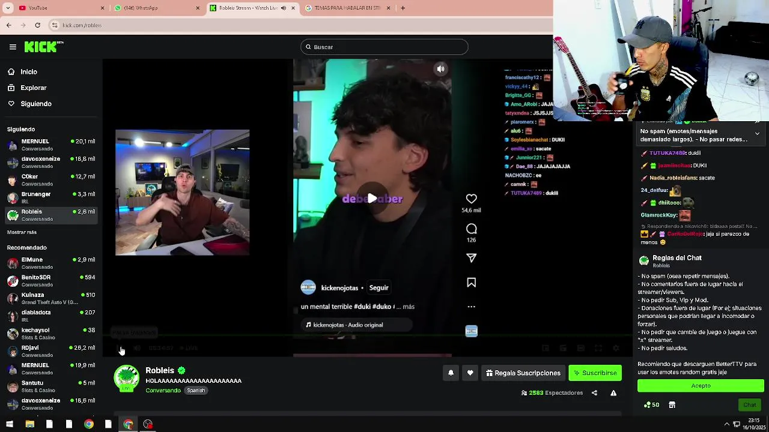This screenshot has height=432, width=769.
Task: Open recommended channel Santutu
Action: 51,386
